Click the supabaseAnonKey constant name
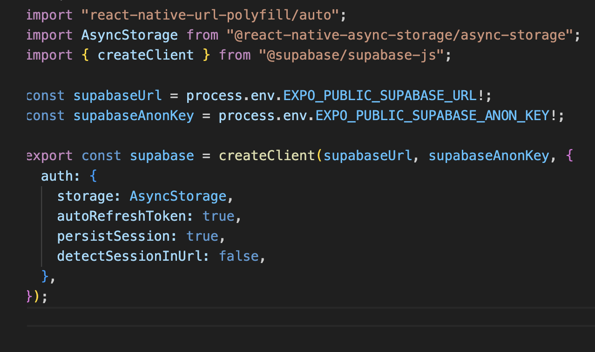Screen dimensions: 595x352 133,115
